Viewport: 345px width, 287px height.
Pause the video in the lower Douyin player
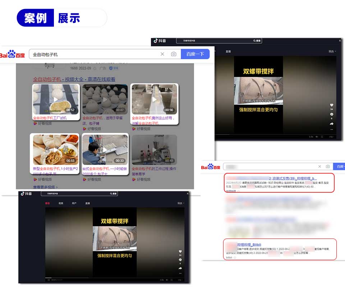coord(49,280)
